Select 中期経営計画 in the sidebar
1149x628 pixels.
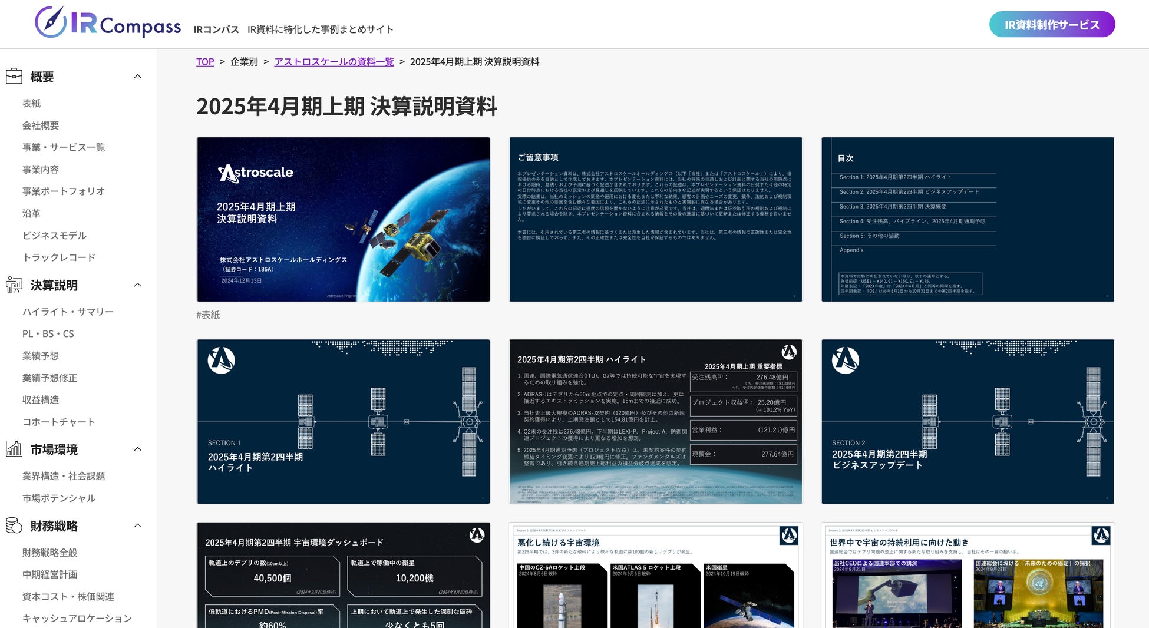50,574
